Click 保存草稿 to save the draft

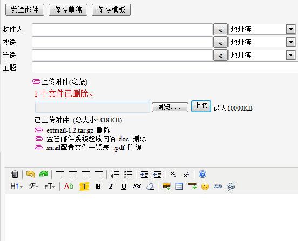point(68,10)
